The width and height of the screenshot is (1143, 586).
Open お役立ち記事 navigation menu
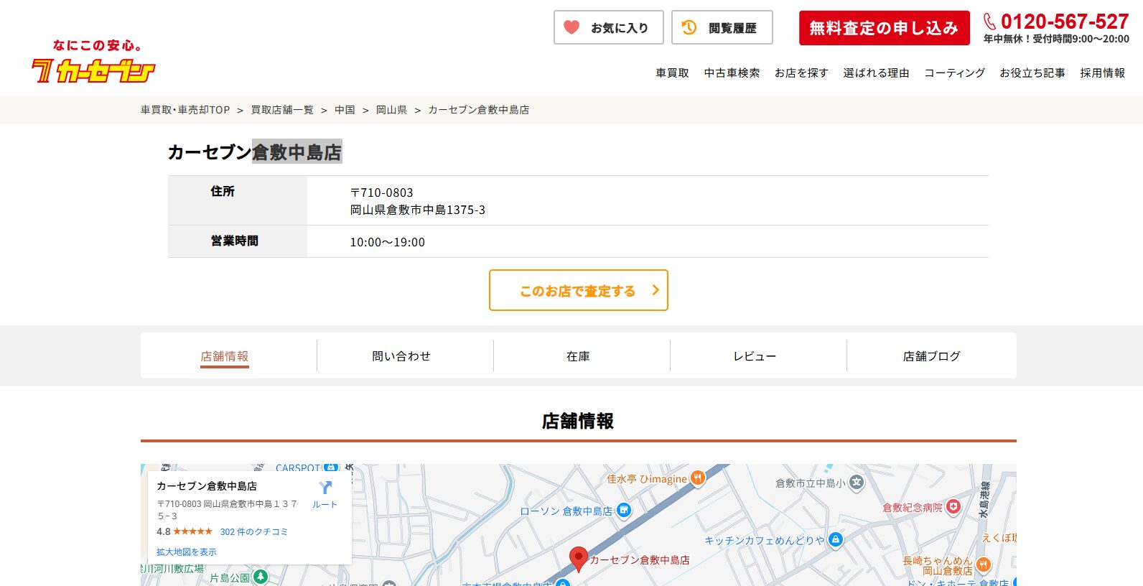click(1032, 73)
